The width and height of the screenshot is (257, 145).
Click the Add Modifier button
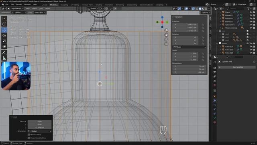point(237,67)
